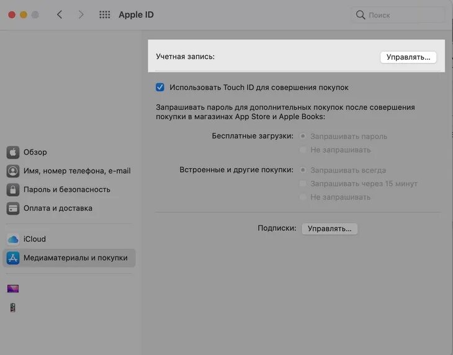Viewport: 453px width, 355px height.
Task: Select Медиаматериалы и покупки section
Action: click(70, 258)
